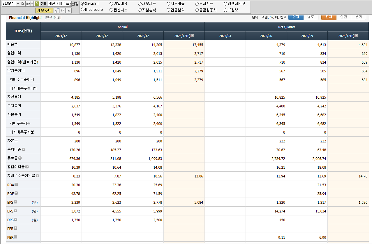Click the 2024/06 quarter column header
Image resolution: width=372 pixels, height=244 pixels.
266,36
